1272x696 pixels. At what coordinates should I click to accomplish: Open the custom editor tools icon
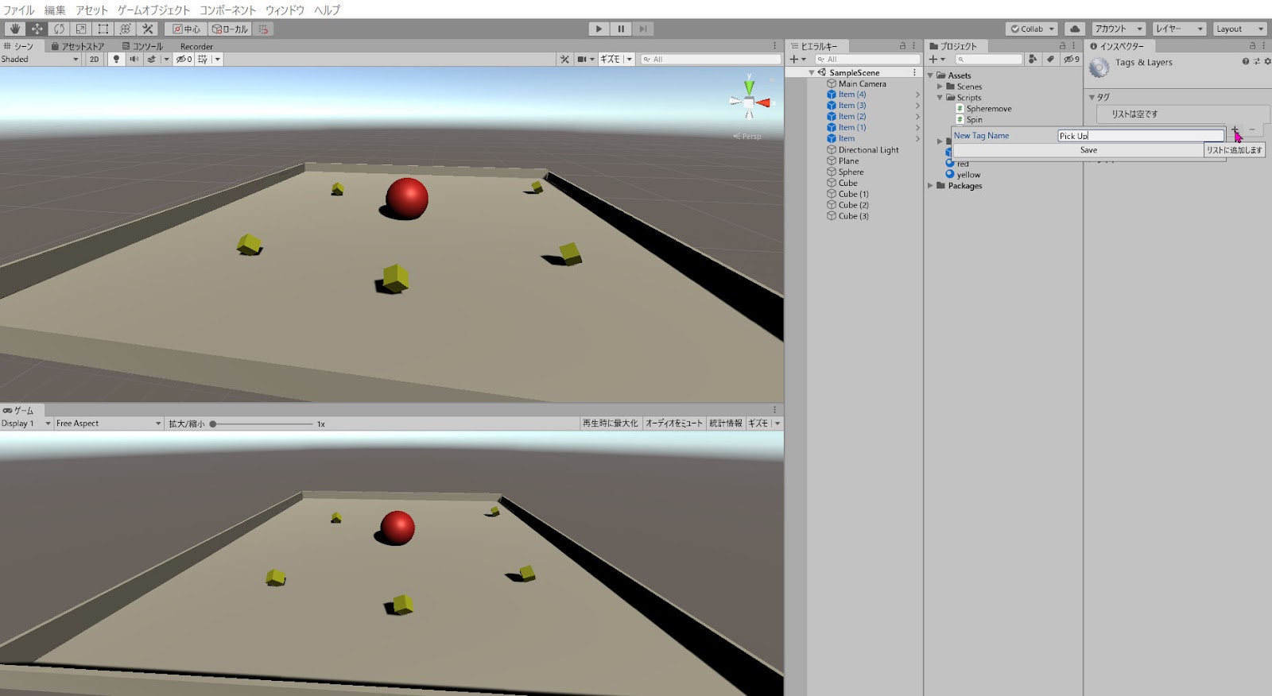pos(148,29)
